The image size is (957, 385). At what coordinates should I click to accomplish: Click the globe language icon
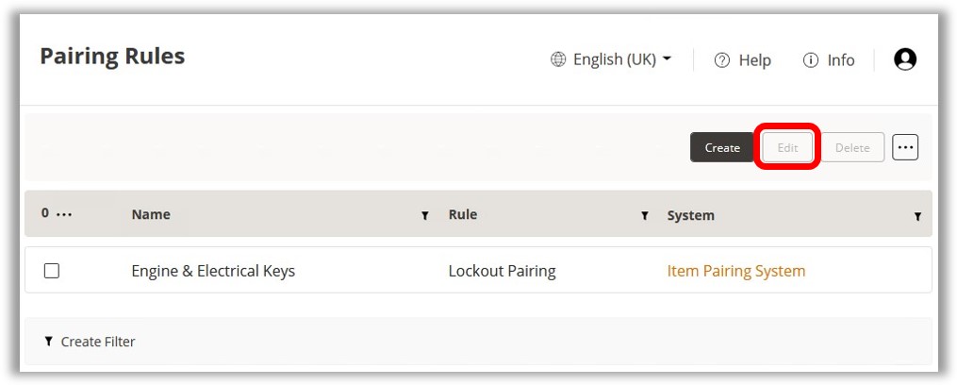coord(558,59)
